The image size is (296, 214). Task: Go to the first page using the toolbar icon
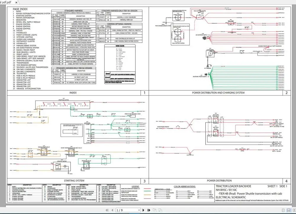(107, 210)
